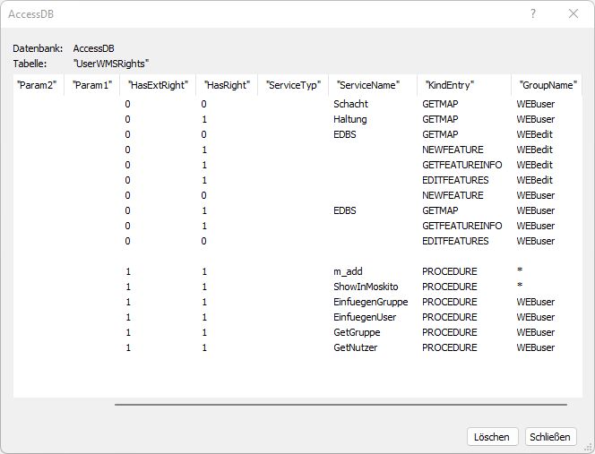Click the Schließen button

coord(550,437)
